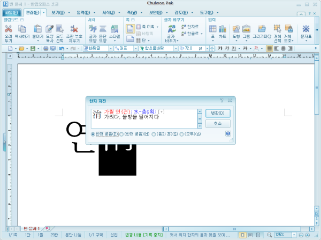Toggle bold (가) formatting button
This screenshot has height=240, width=321.
pyautogui.click(x=220, y=49)
